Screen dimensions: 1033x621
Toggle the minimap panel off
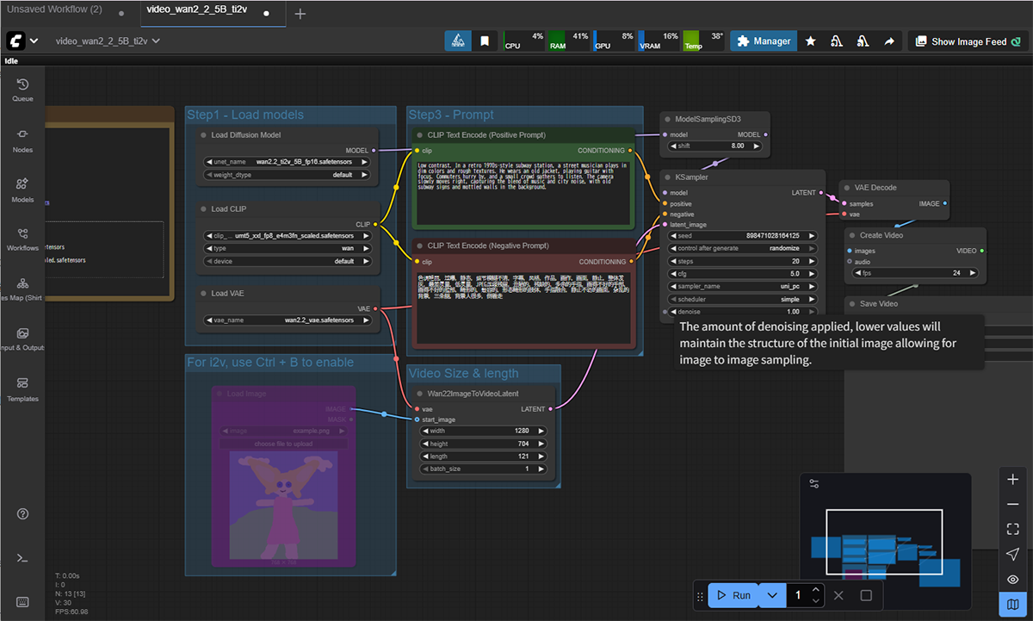pyautogui.click(x=1013, y=605)
